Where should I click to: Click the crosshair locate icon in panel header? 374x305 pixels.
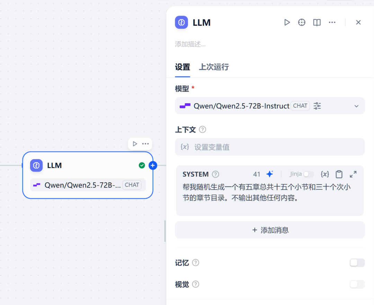[302, 22]
